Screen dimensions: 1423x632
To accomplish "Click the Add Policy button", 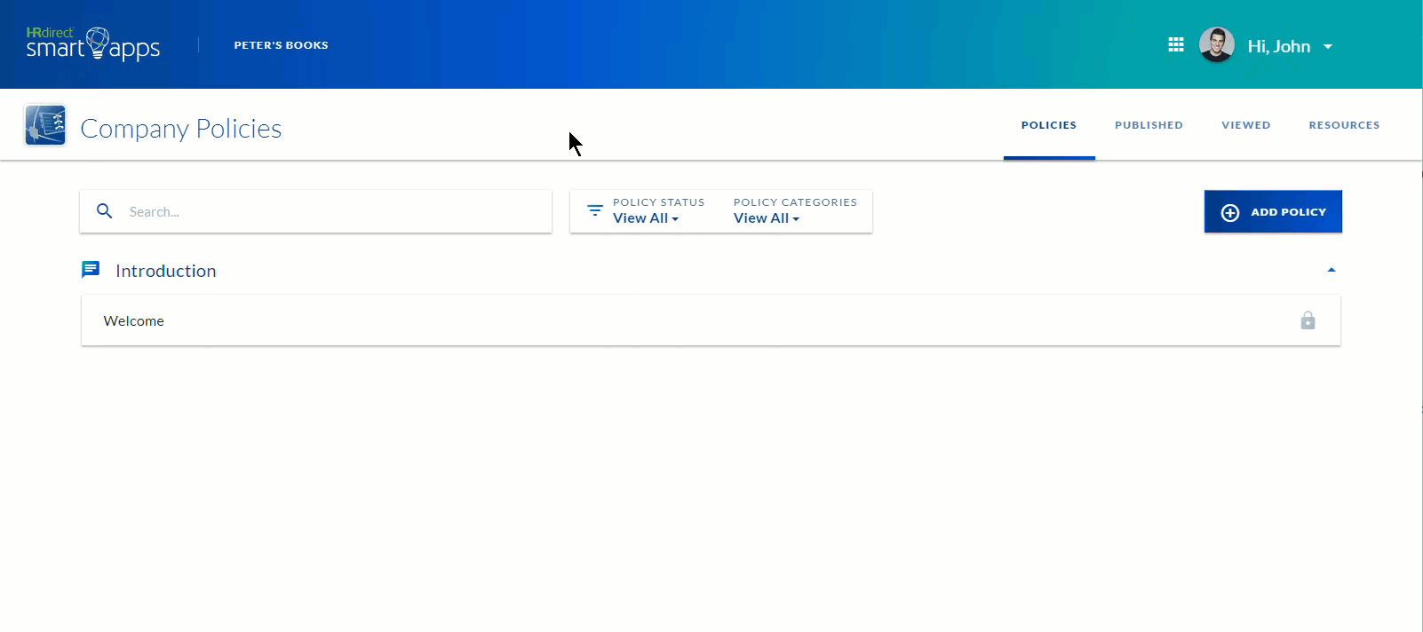I will coord(1273,211).
